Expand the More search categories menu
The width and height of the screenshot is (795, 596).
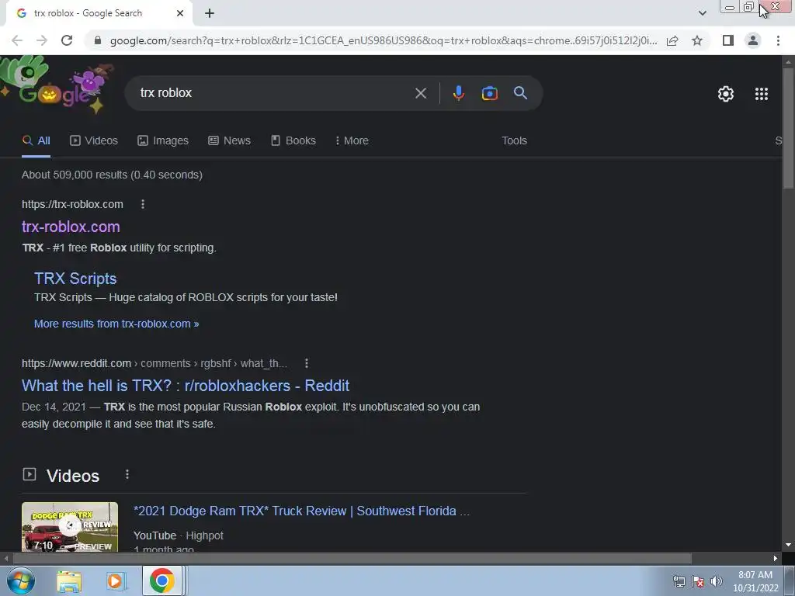point(352,141)
